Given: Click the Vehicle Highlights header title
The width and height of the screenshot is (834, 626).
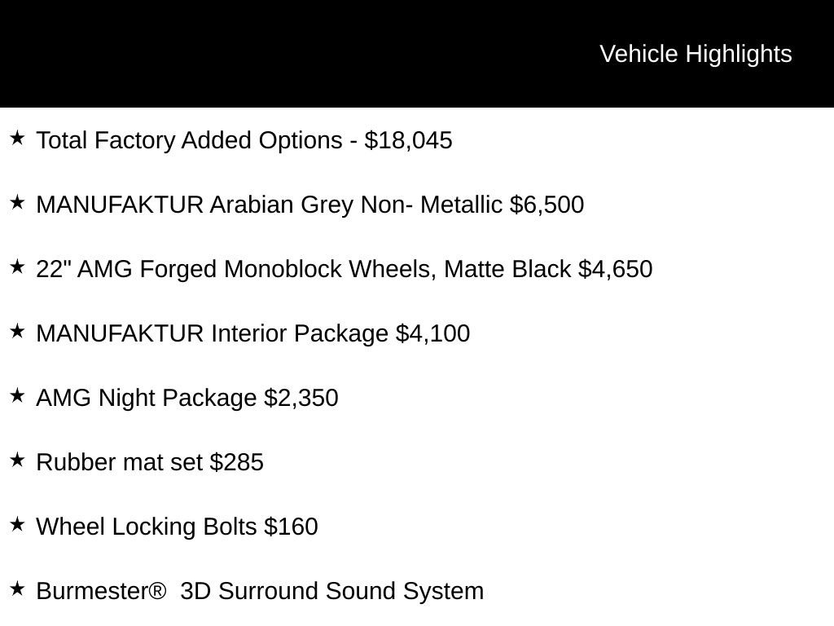Looking at the screenshot, I should 696,55.
